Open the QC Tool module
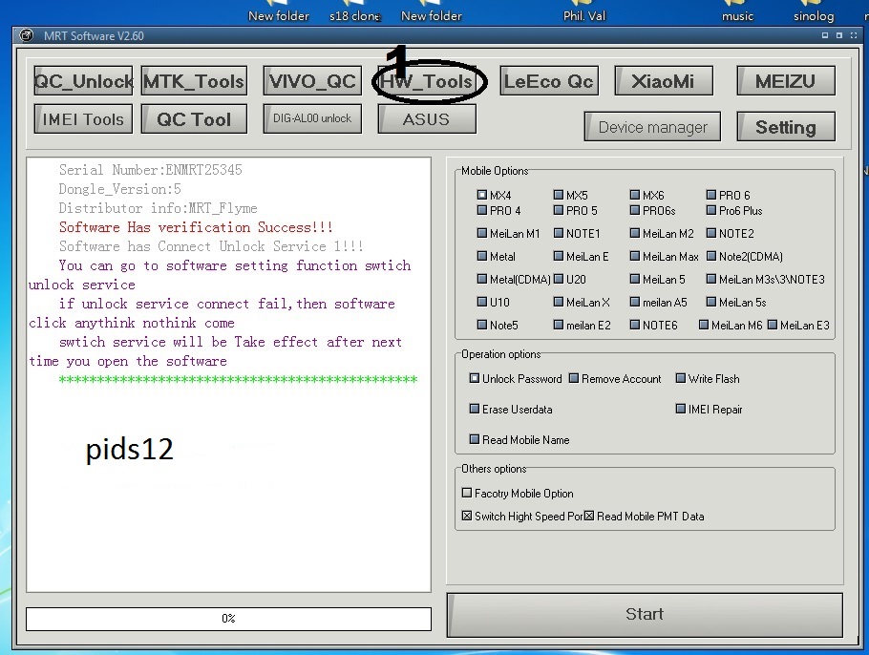 point(194,119)
